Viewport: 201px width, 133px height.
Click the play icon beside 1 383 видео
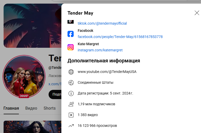(71, 115)
